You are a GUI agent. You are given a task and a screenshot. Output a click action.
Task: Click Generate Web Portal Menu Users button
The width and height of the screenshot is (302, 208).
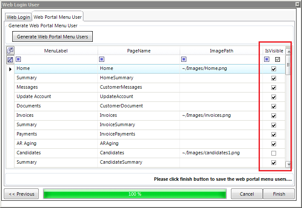pyautogui.click(x=52, y=37)
